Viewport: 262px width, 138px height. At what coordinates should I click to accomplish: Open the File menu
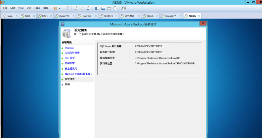tap(5, 8)
